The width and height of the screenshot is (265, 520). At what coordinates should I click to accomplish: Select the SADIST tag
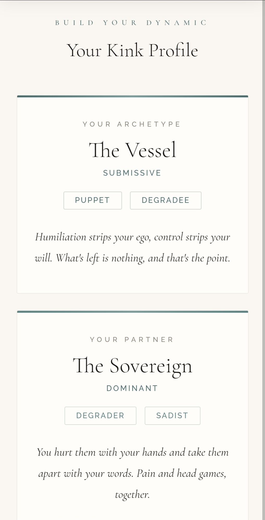[x=172, y=416]
